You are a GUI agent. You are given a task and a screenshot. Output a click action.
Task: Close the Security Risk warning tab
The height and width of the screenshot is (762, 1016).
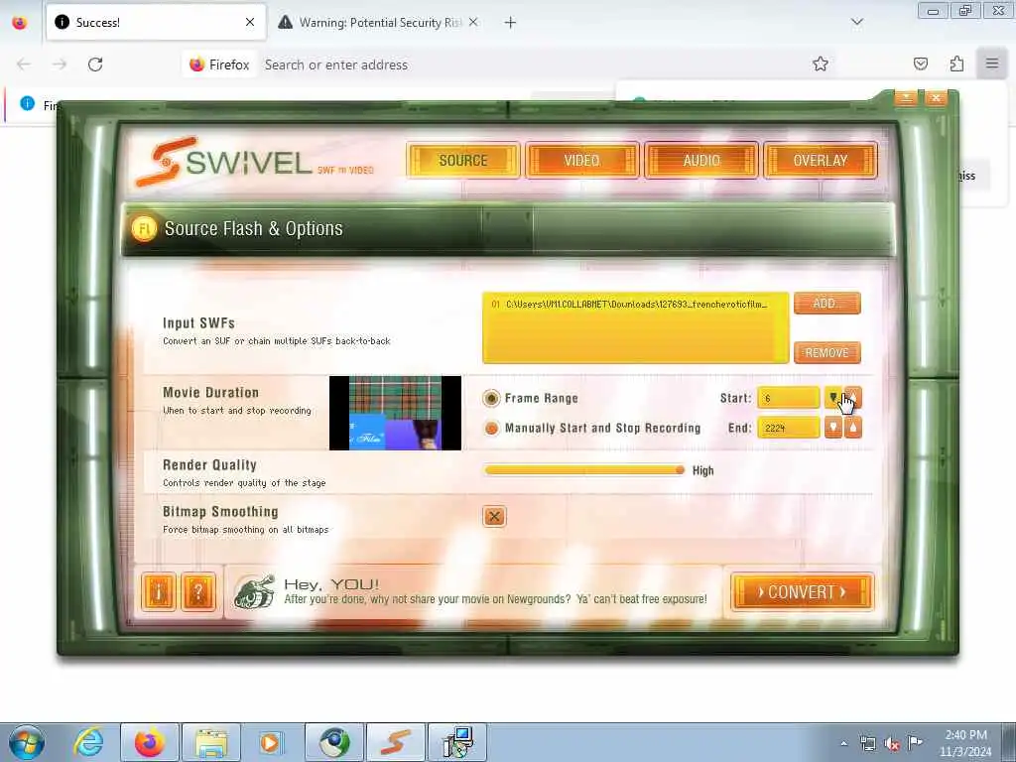point(473,22)
